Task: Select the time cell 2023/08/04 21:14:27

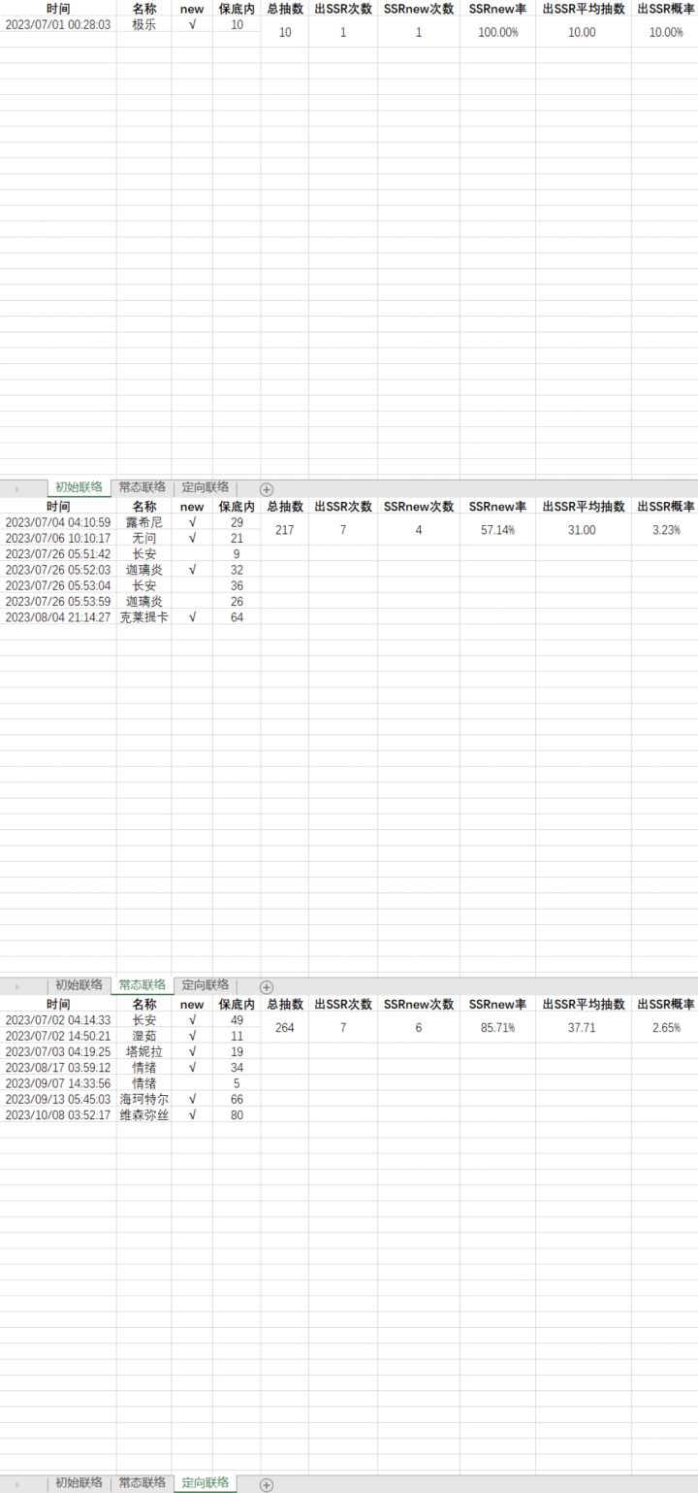Action: point(58,617)
